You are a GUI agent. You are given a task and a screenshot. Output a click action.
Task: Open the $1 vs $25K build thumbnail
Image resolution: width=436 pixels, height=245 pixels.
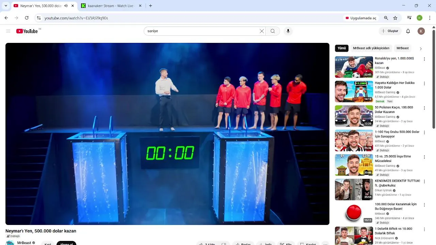354,165
